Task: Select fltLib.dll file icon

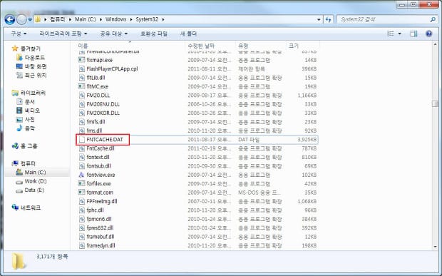Action: pos(81,78)
